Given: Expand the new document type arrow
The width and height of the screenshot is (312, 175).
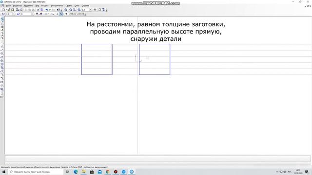Looking at the screenshot, I should coord(6,10).
